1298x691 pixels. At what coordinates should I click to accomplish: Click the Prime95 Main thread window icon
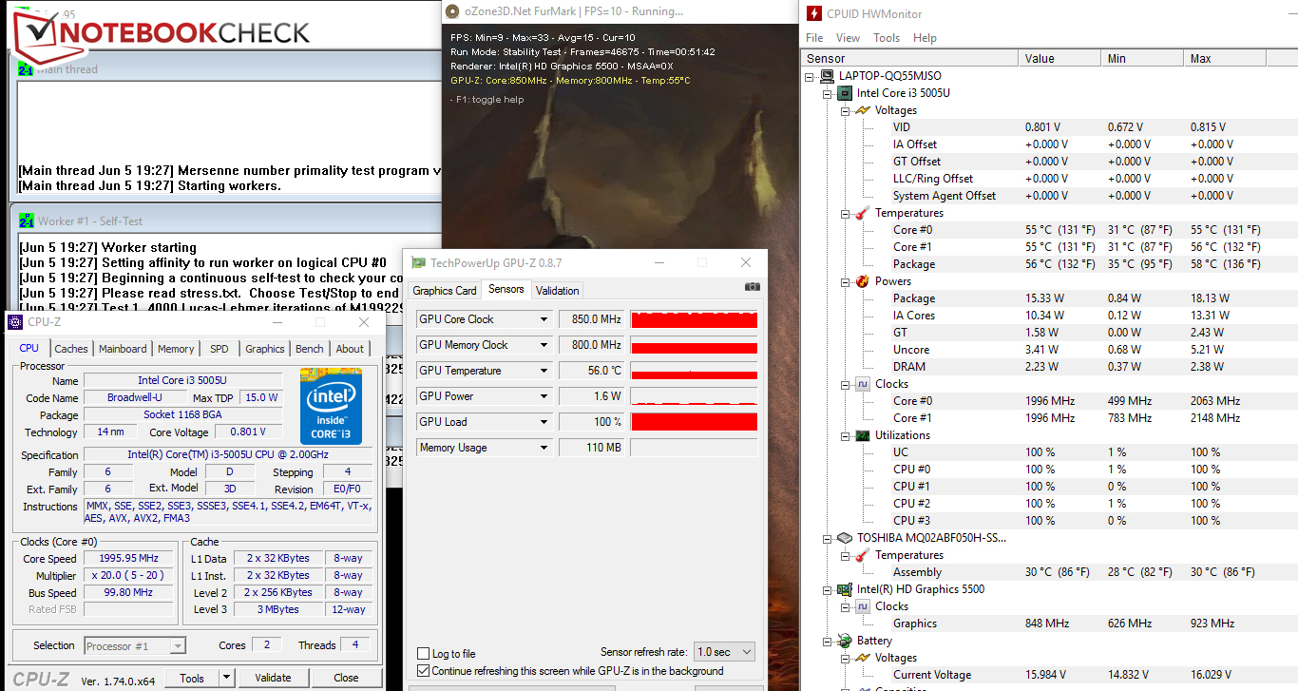point(26,69)
